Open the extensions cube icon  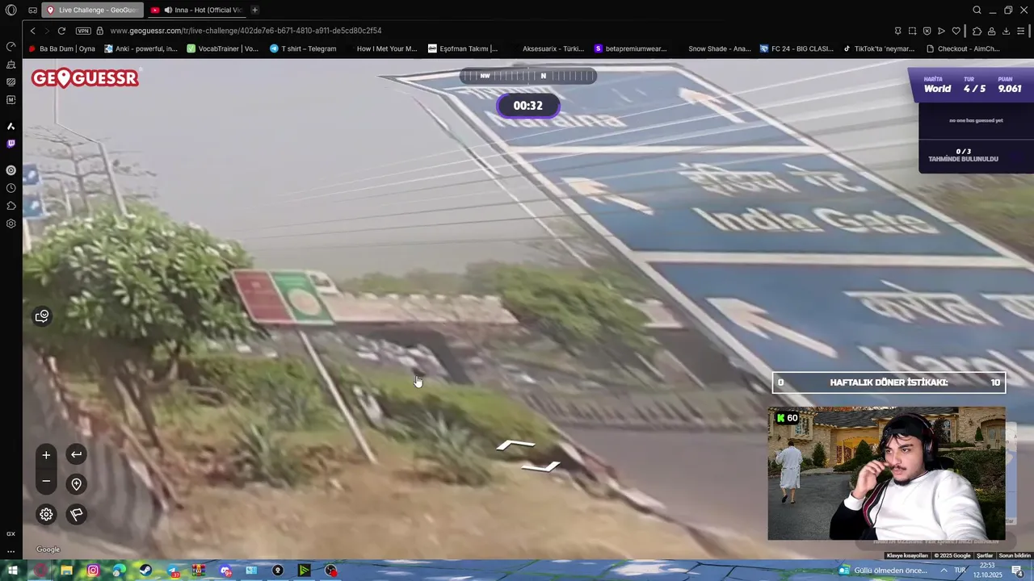point(977,31)
